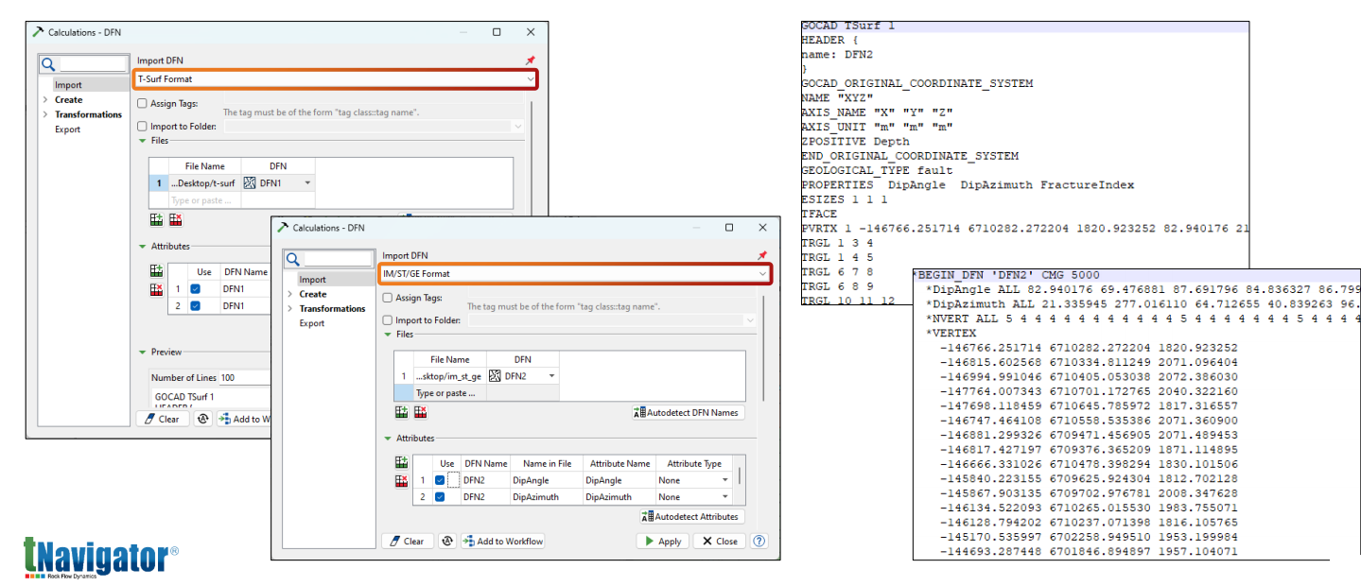Click the help icon in the IM/ST/GE window
The height and width of the screenshot is (586, 1361).
759,542
